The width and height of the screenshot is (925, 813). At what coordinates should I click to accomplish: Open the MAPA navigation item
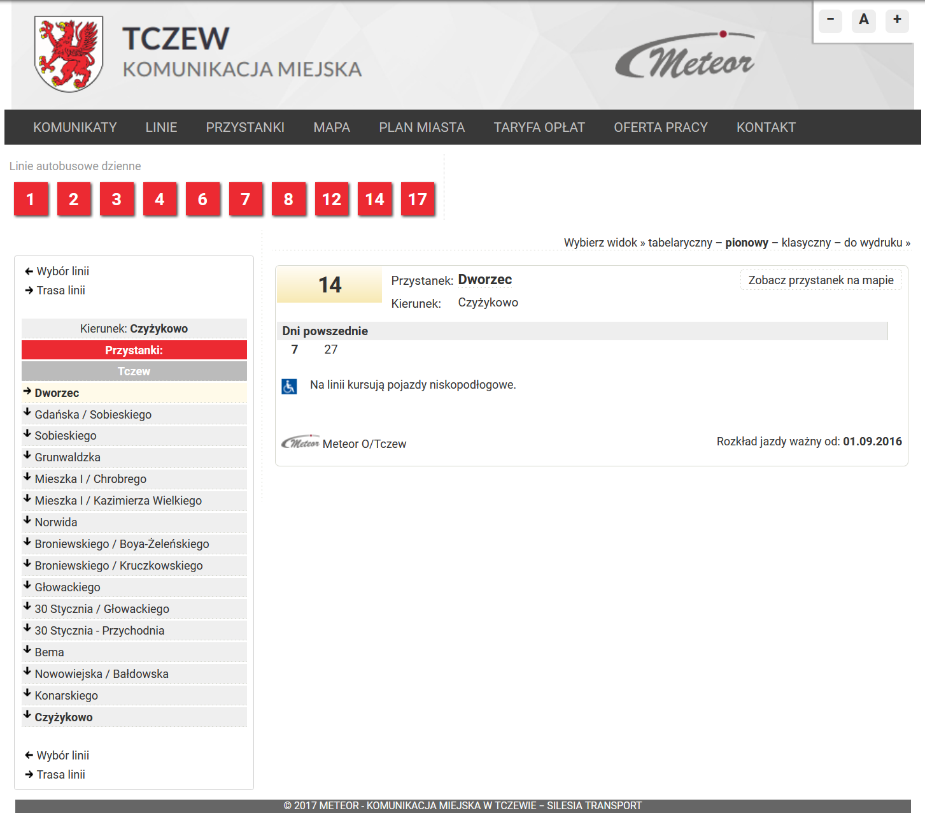tap(332, 127)
